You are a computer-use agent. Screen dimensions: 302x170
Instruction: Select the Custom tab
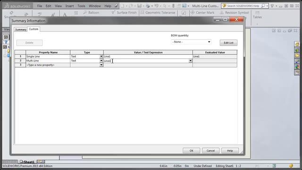tap(34, 29)
